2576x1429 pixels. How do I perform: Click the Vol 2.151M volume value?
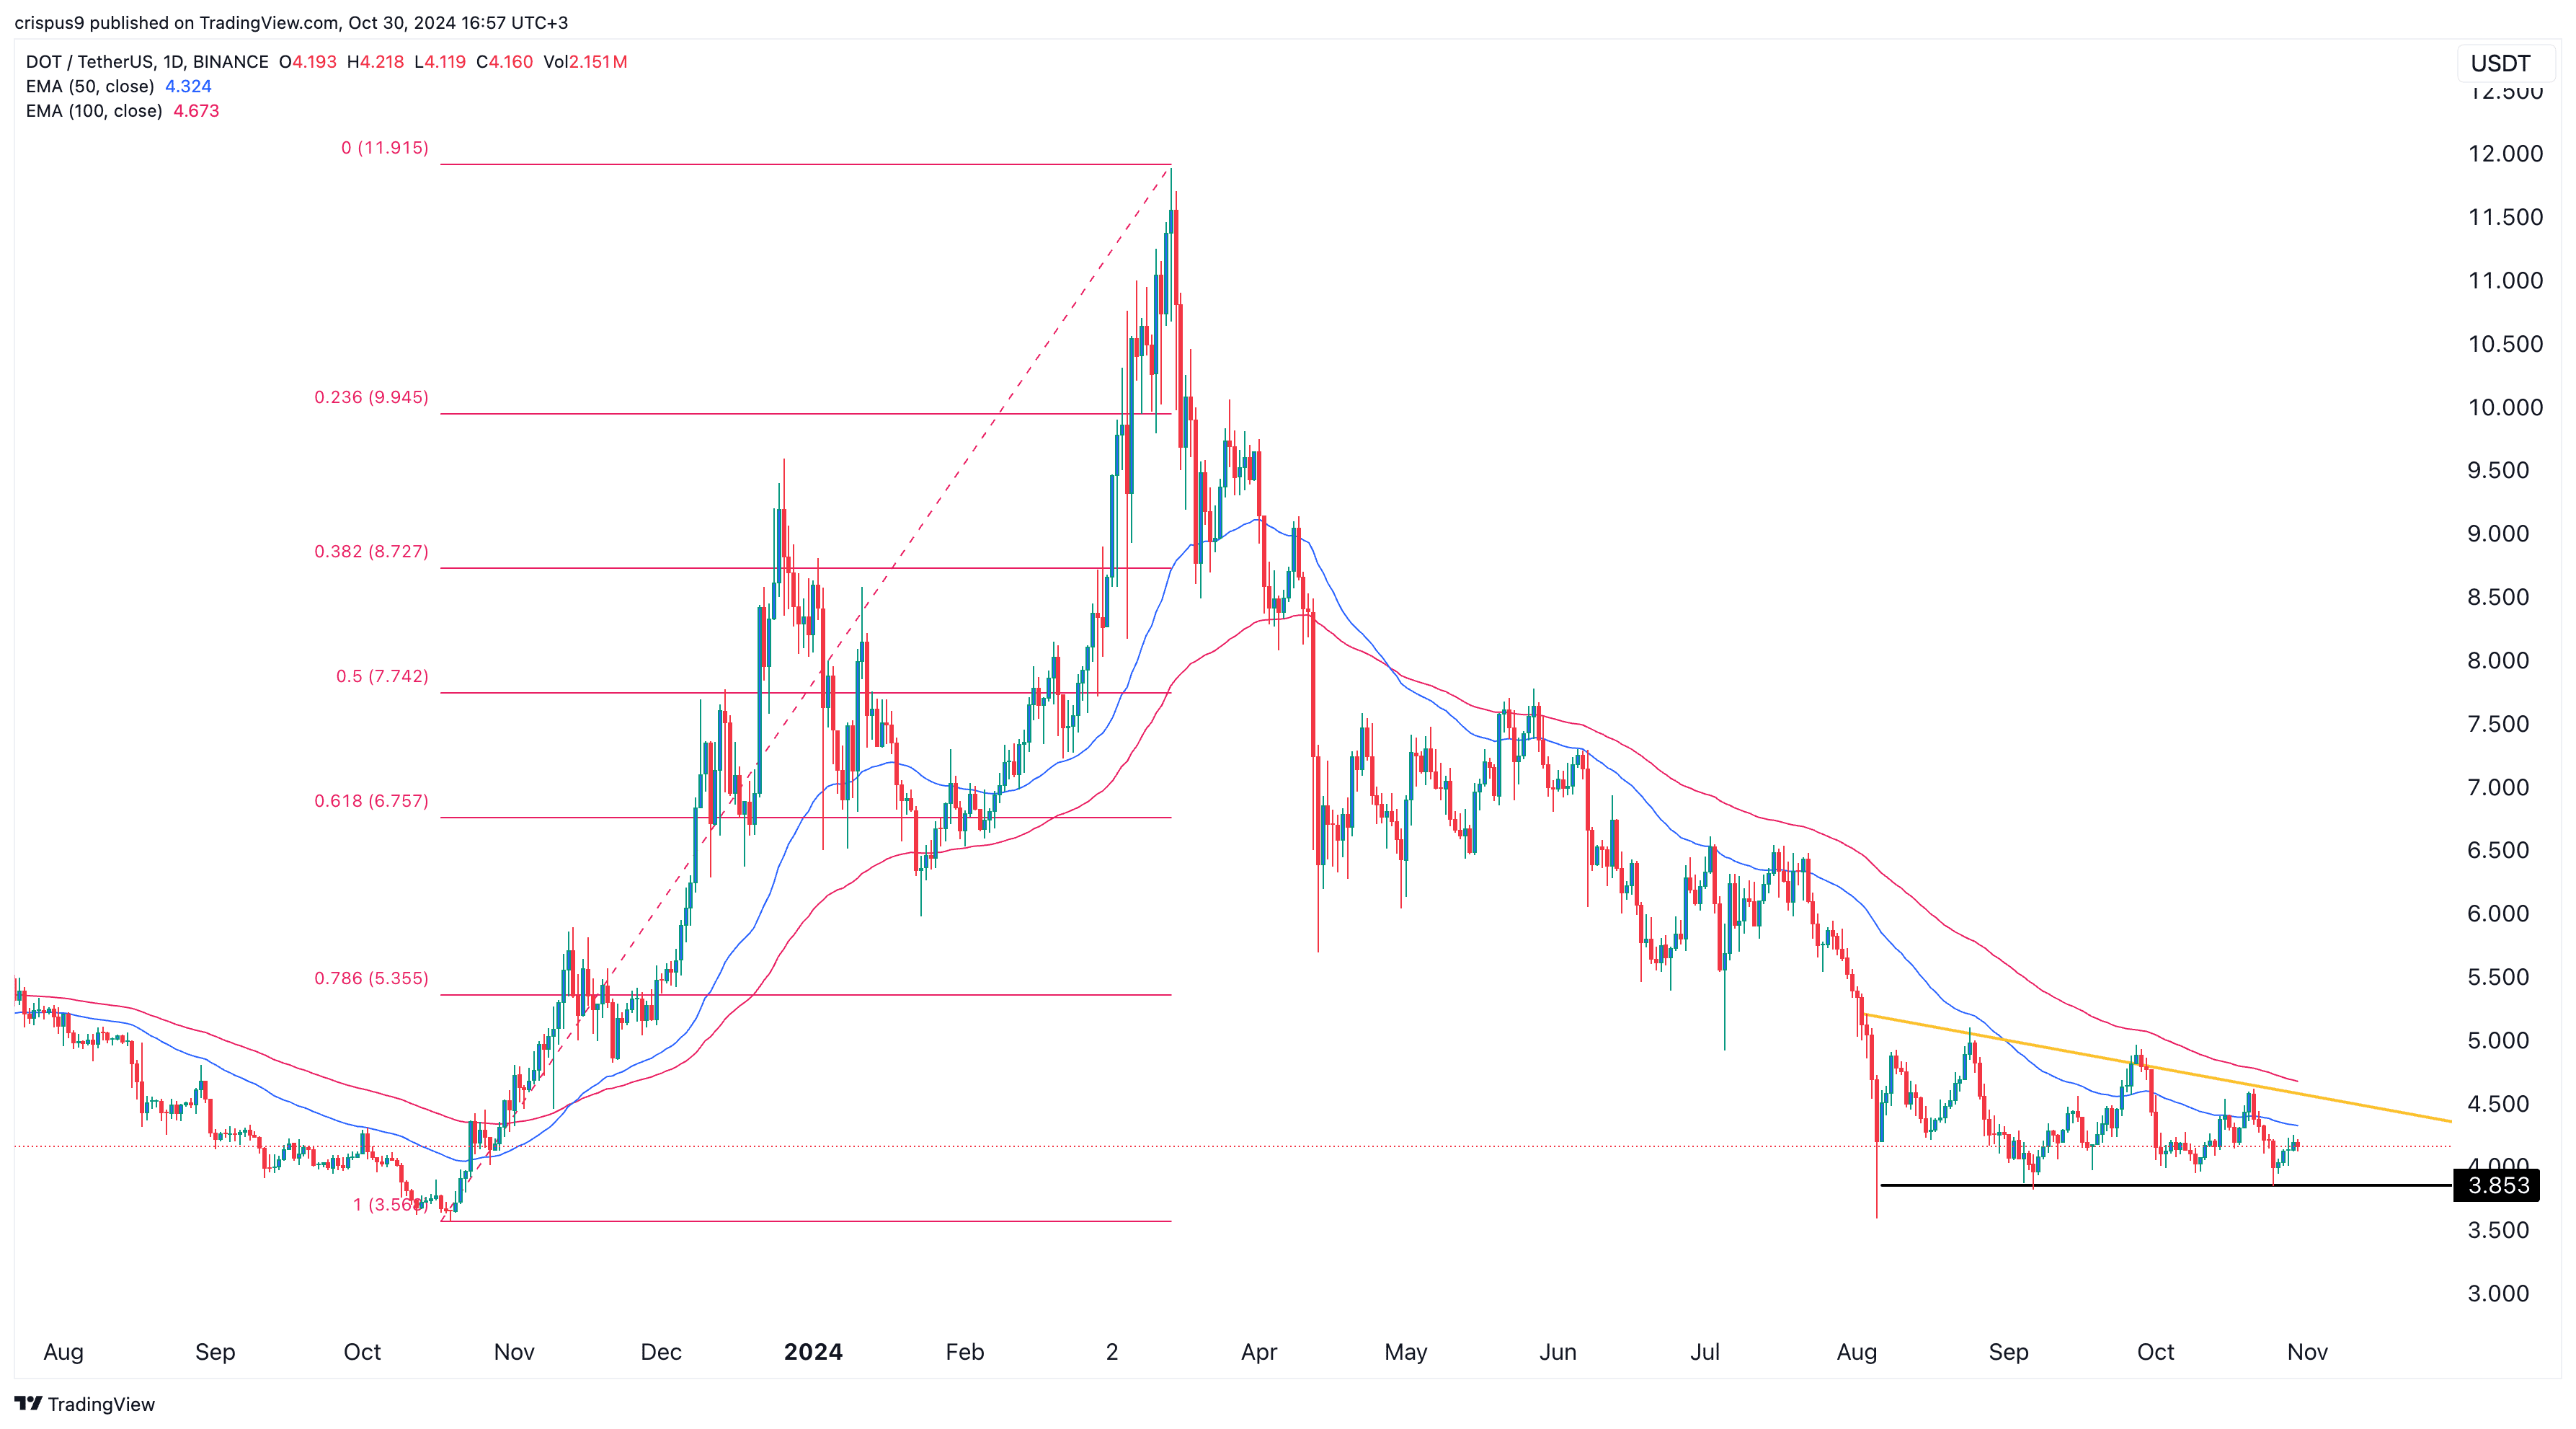(585, 62)
